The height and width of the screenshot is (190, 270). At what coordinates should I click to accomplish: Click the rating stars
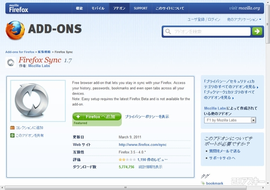click(127, 160)
